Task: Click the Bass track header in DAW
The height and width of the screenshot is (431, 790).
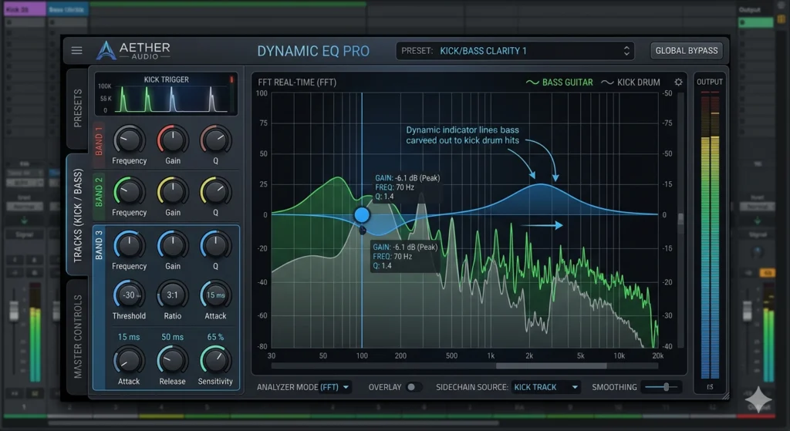Action: (68, 9)
